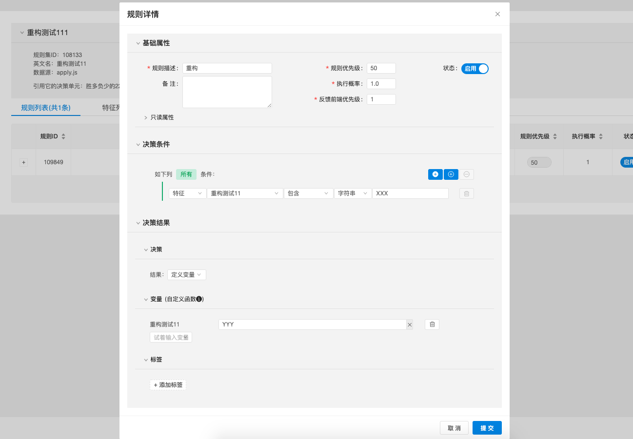
Task: Open the 重构测试11 feature dropdown in condition row
Action: coord(245,193)
